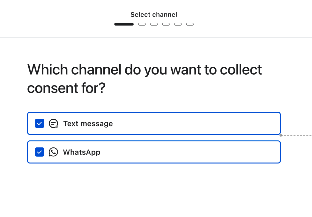Skip to the last step progress pill
The width and height of the screenshot is (312, 217).
(x=190, y=24)
